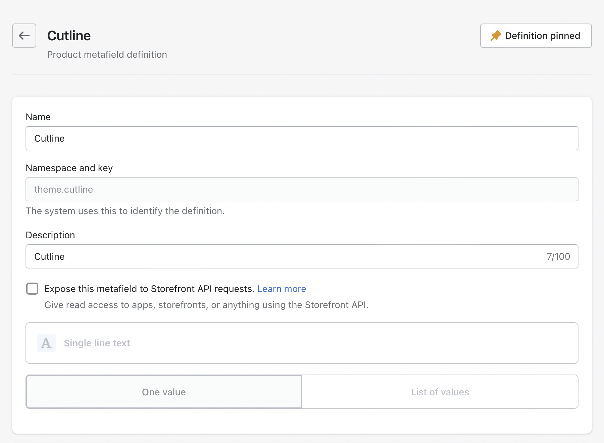The width and height of the screenshot is (604, 443).
Task: Click the 'A' text type icon
Action: [x=46, y=343]
